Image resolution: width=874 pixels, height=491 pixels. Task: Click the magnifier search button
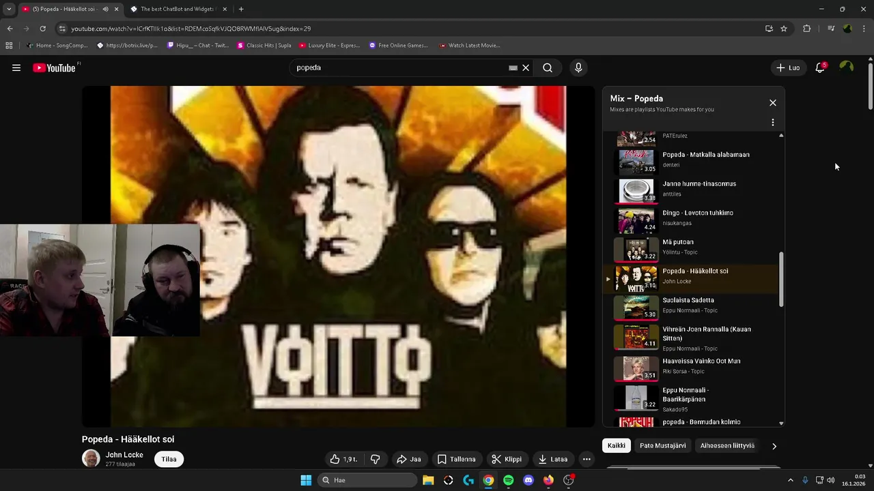[548, 68]
